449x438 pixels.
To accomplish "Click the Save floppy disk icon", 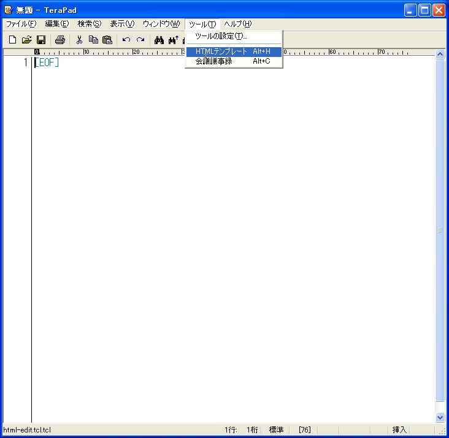I will point(41,39).
